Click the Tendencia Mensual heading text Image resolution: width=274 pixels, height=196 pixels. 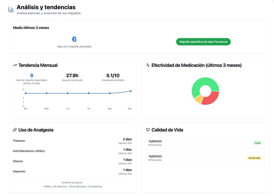click(x=38, y=65)
